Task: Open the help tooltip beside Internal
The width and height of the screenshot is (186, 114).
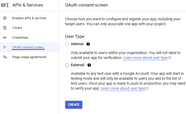Action: (88, 44)
